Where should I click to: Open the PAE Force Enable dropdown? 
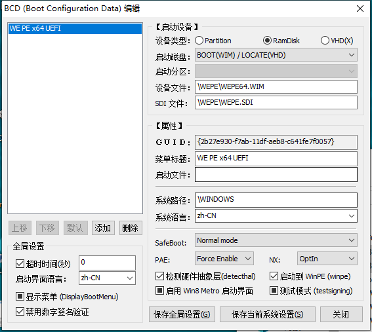click(x=224, y=259)
